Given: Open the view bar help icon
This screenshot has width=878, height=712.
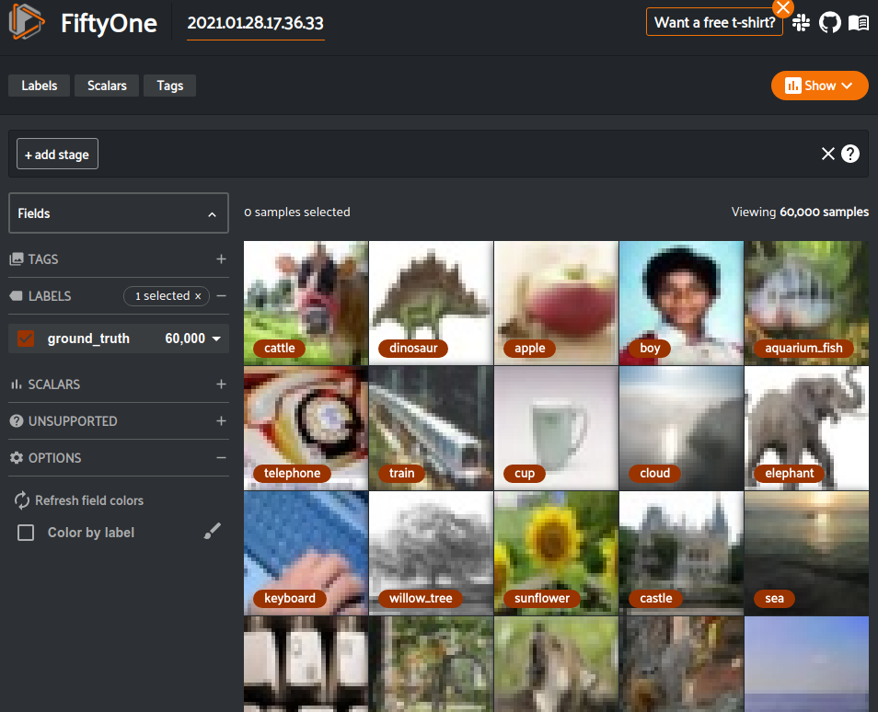Looking at the screenshot, I should coord(850,154).
